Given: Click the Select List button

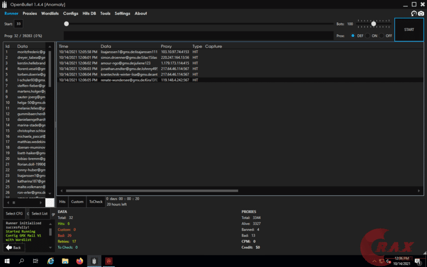Looking at the screenshot, I should [39, 214].
